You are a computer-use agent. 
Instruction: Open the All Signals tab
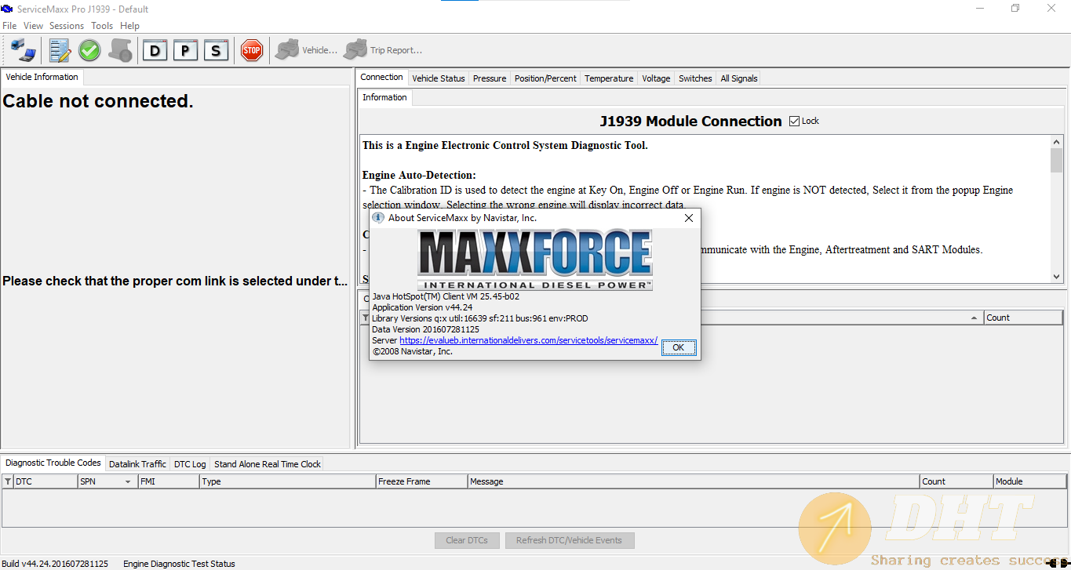click(x=739, y=78)
